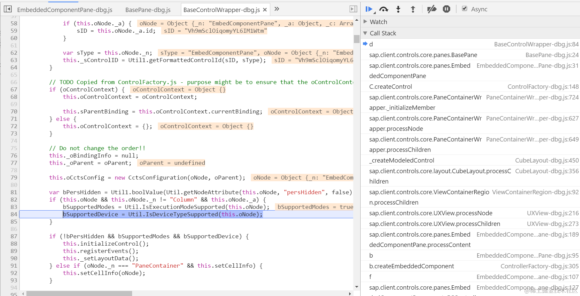The image size is (580, 296).
Task: Switch to BasePane-dbg.js tab
Action: pos(148,10)
